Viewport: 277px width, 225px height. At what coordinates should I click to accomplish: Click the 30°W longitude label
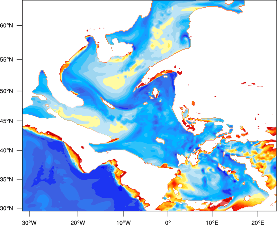tap(29, 223)
